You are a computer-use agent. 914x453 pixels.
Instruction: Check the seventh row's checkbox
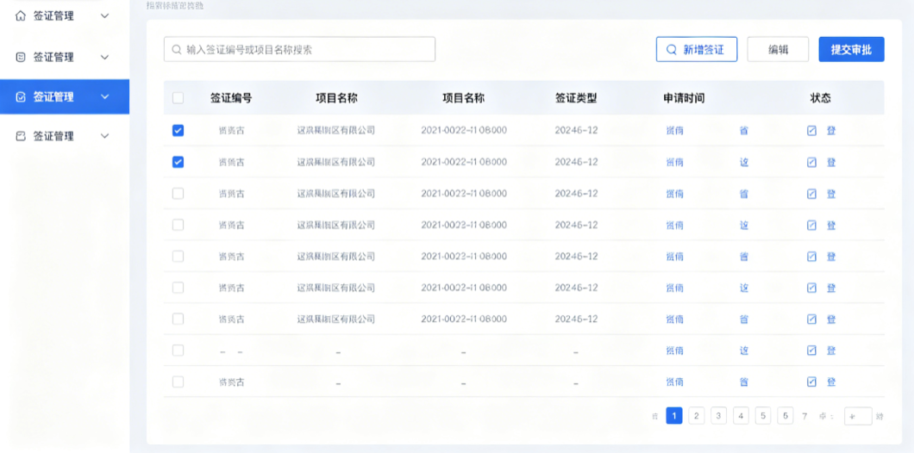(178, 319)
